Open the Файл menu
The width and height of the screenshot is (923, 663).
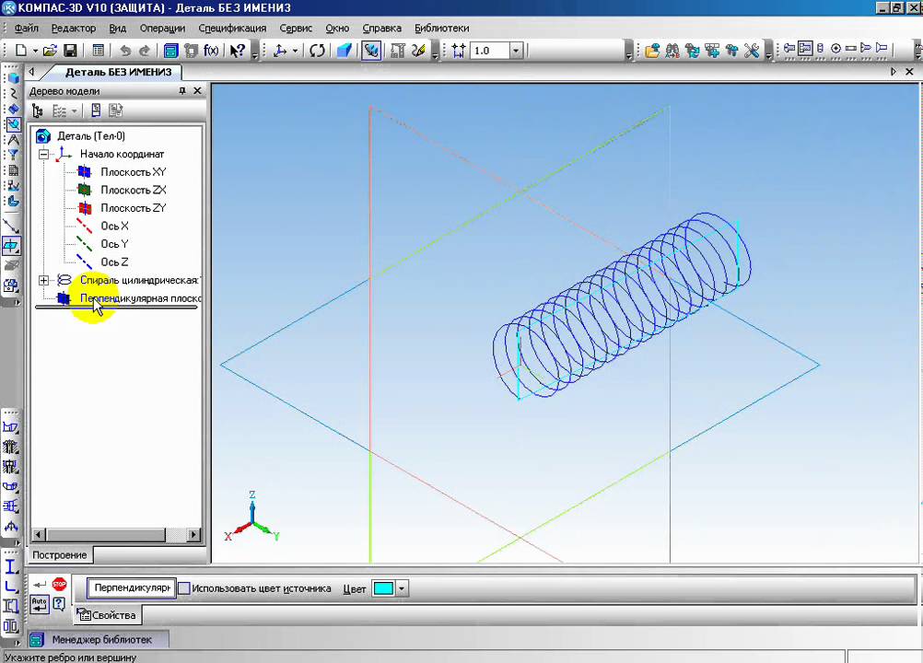click(x=27, y=28)
